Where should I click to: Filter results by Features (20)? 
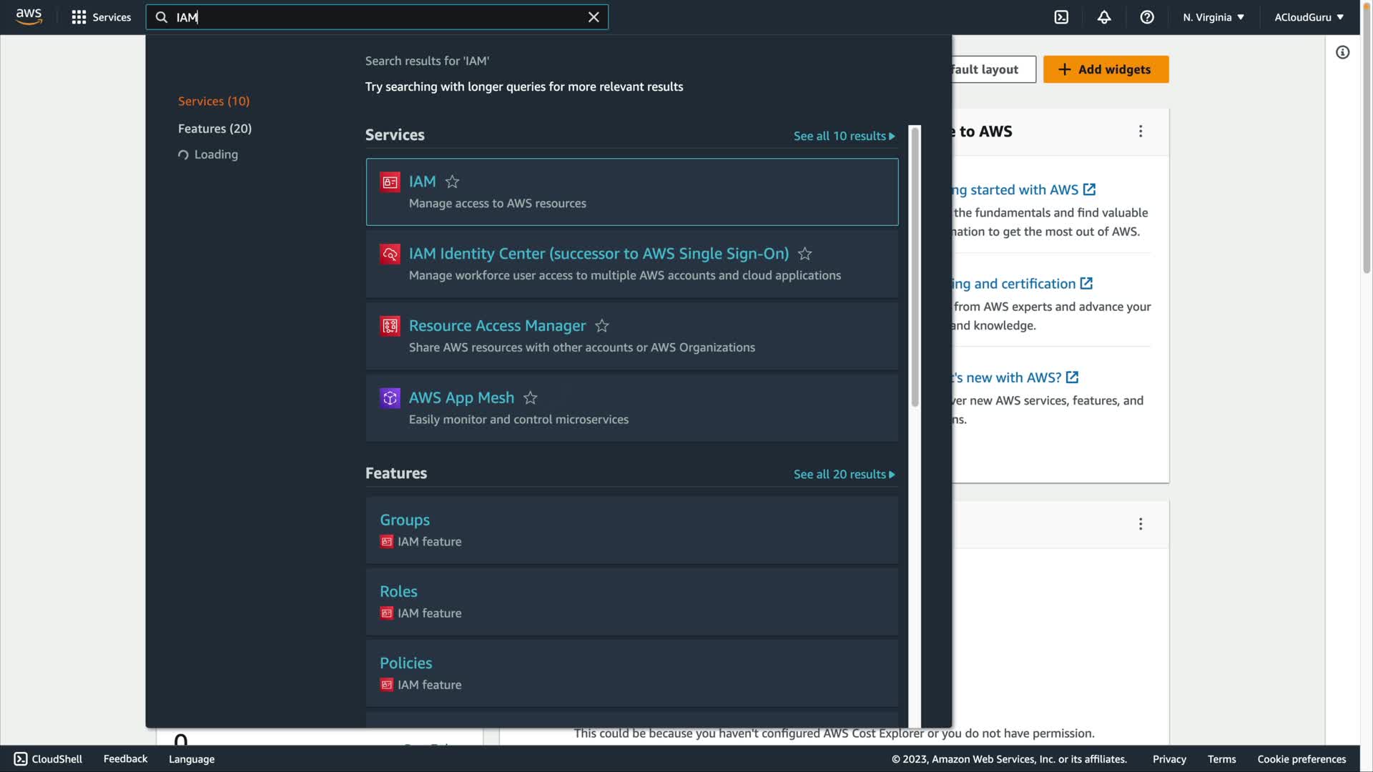215,129
